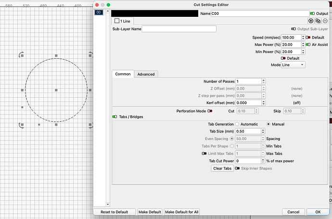
Task: Click the left-middle resize handle of circle
Action: tap(22, 90)
